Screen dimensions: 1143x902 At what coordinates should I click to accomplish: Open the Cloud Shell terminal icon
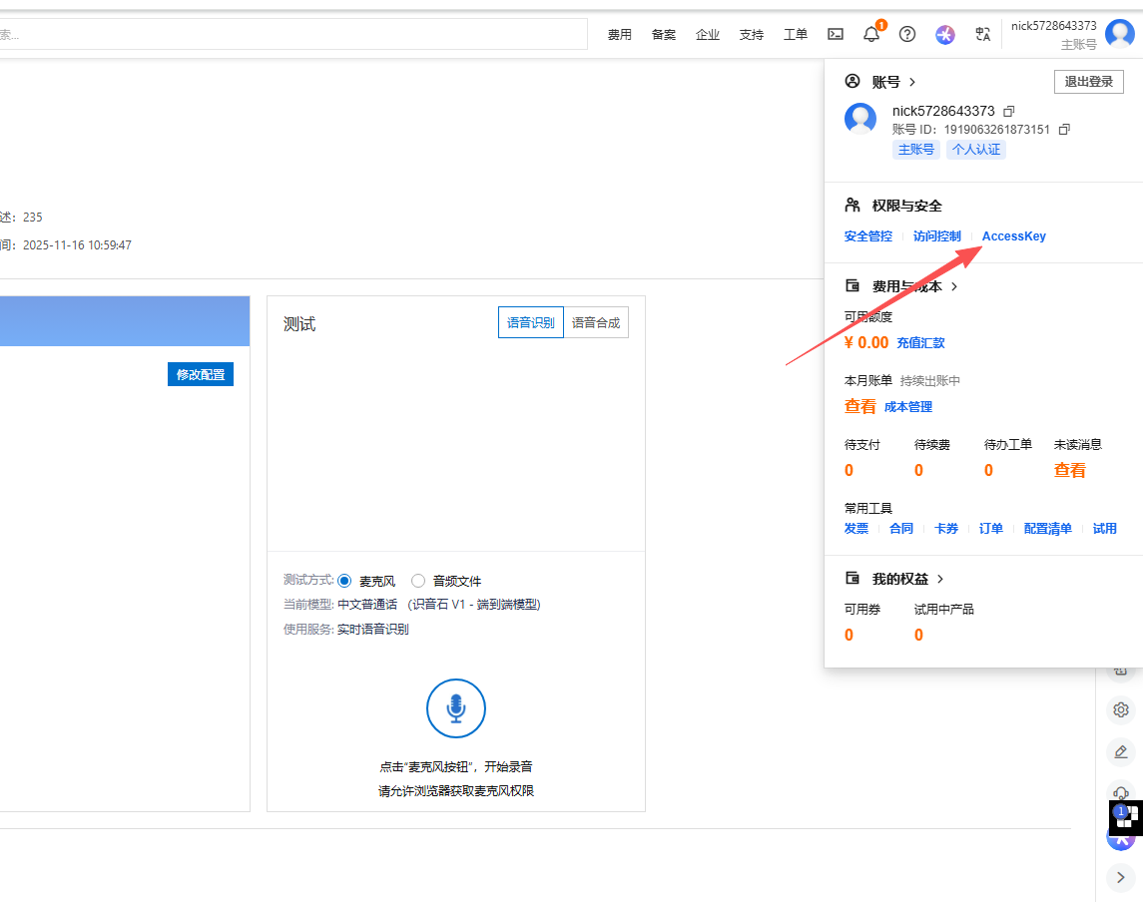[836, 34]
